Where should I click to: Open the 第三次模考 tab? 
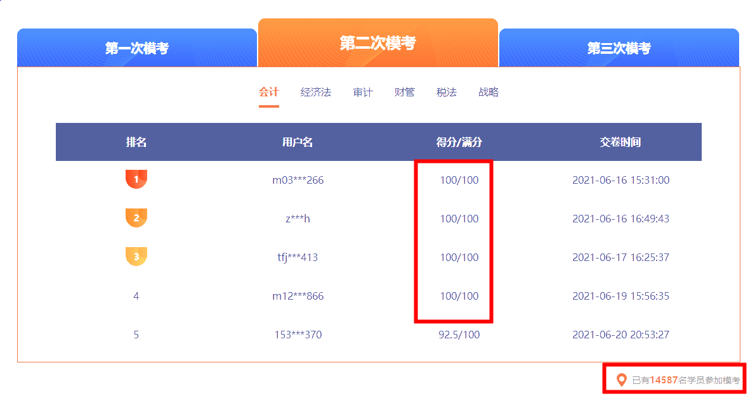pos(619,48)
